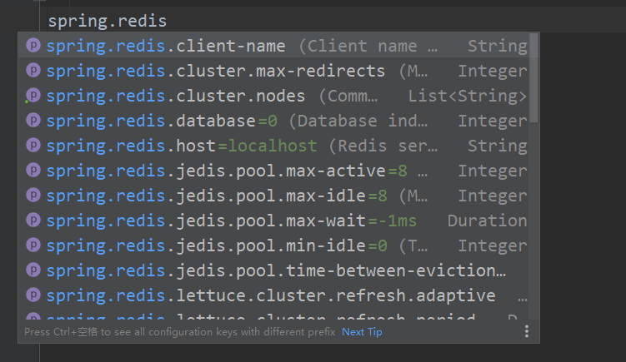
Task: Pick spring.redis.lettuce.cluster.refresh.adaptive entry
Action: click(x=274, y=295)
